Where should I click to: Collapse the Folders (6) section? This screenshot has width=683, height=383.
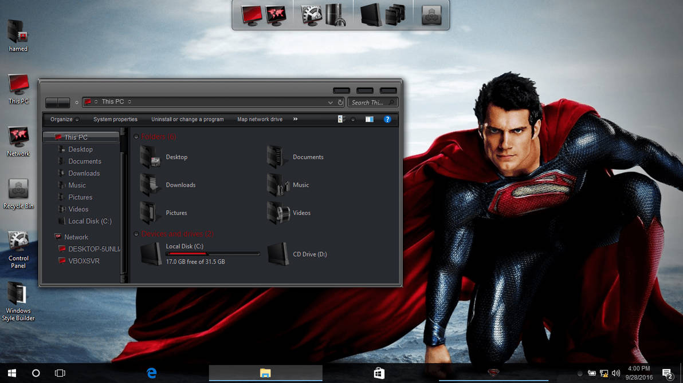pos(136,137)
